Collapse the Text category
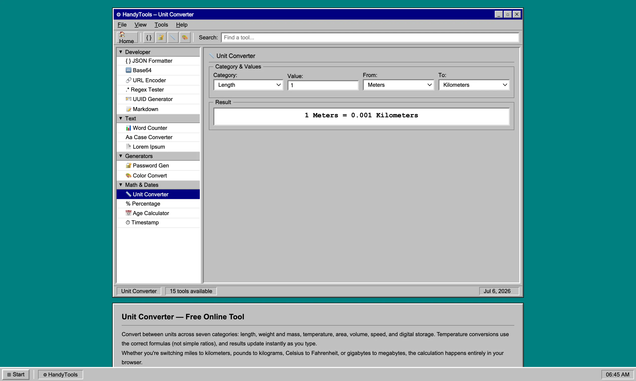636x381 pixels. click(x=158, y=119)
